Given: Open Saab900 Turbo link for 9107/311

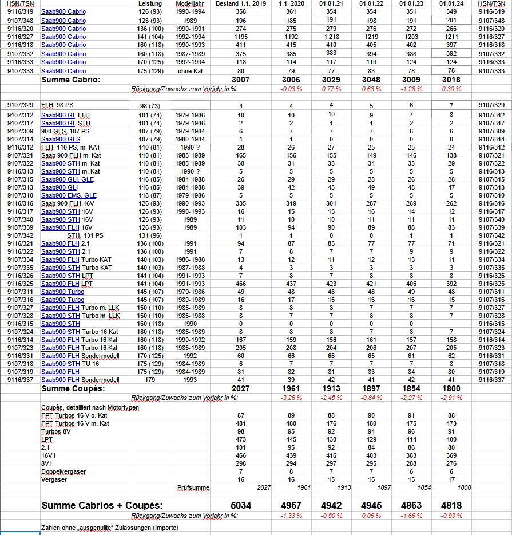Looking at the screenshot, I should click(x=63, y=292).
